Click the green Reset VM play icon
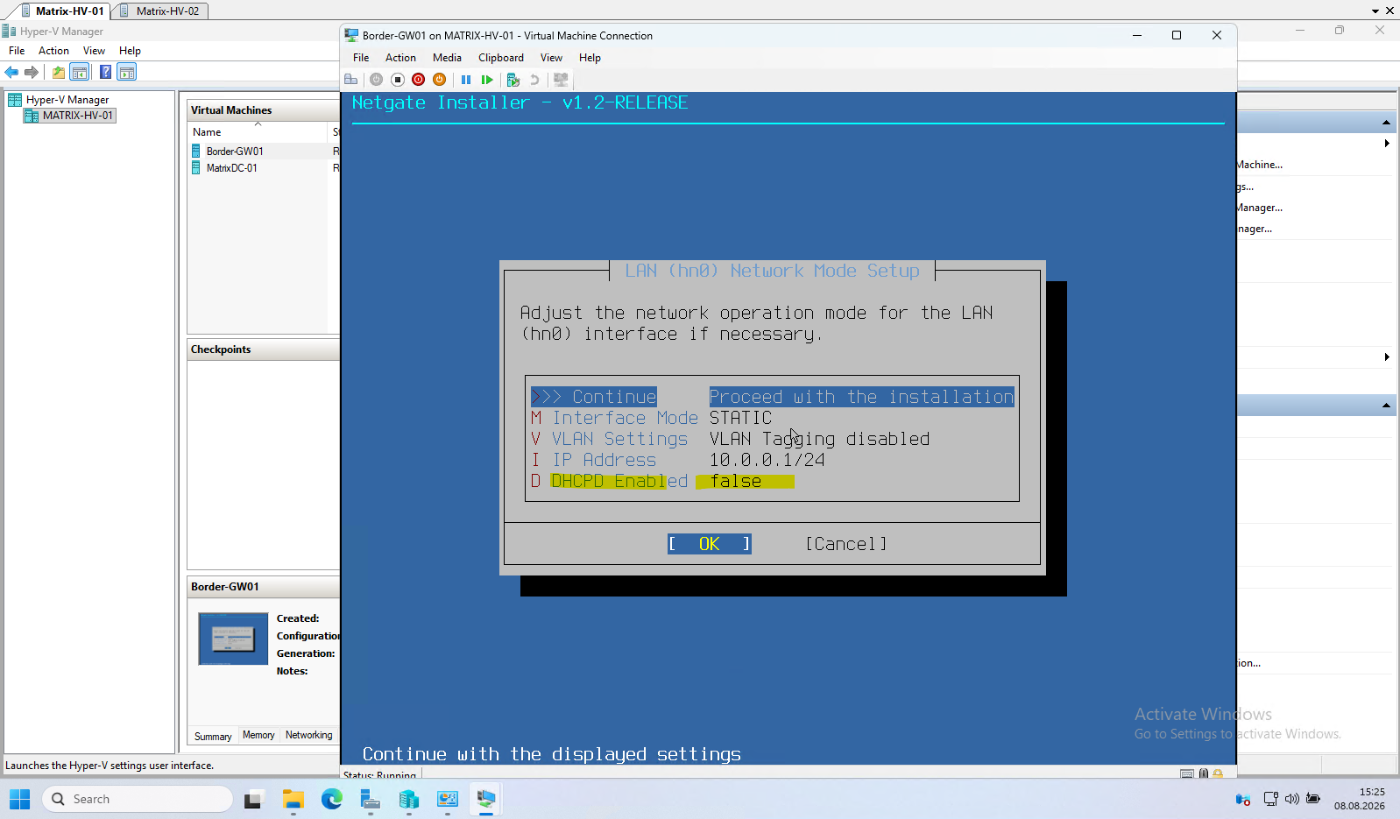This screenshot has width=1400, height=819. [x=487, y=80]
